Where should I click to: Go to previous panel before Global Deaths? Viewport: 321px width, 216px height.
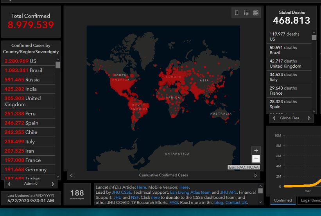tap(274, 118)
